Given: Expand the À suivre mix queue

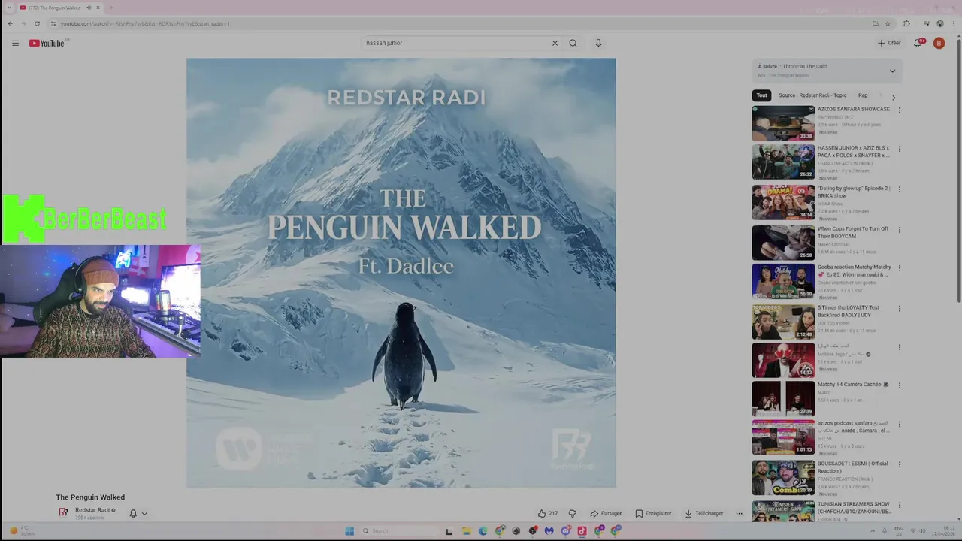Looking at the screenshot, I should (x=892, y=71).
